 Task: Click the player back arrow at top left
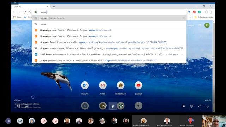[14, 2]
